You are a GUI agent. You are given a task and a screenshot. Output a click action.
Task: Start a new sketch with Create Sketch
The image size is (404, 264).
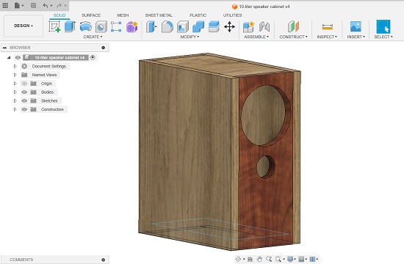(x=54, y=26)
